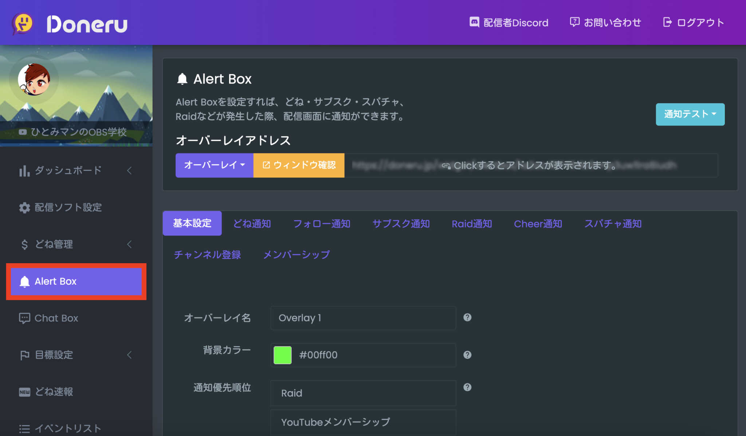Open Chat Box via its speech bubble icon
The width and height of the screenshot is (746, 436).
click(24, 318)
